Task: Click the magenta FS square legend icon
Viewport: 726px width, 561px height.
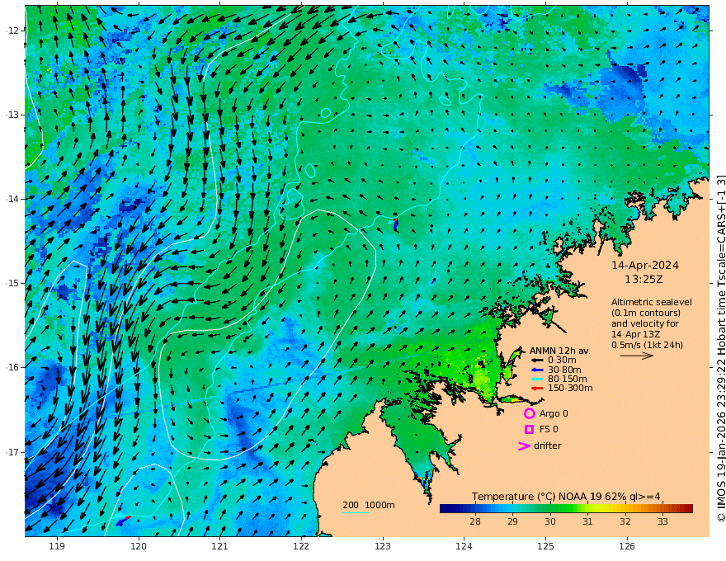Action: click(529, 429)
